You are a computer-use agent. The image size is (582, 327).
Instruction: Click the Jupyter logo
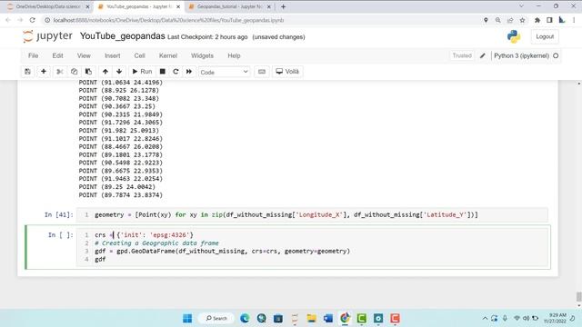point(47,36)
